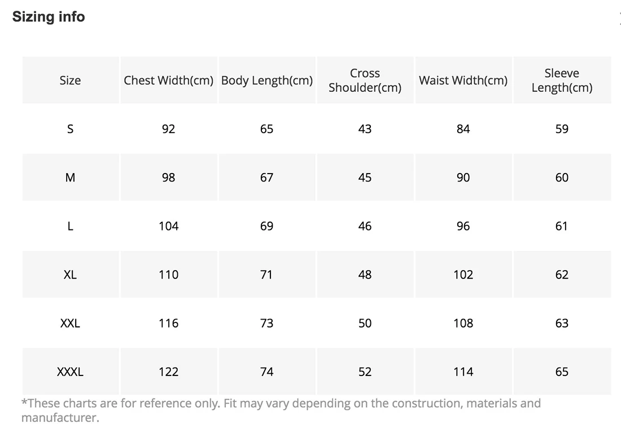Click the Chest Width(cm) column header
The height and width of the screenshot is (447, 621).
168,80
